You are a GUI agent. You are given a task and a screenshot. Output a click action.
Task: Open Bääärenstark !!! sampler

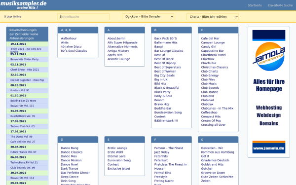(166, 121)
